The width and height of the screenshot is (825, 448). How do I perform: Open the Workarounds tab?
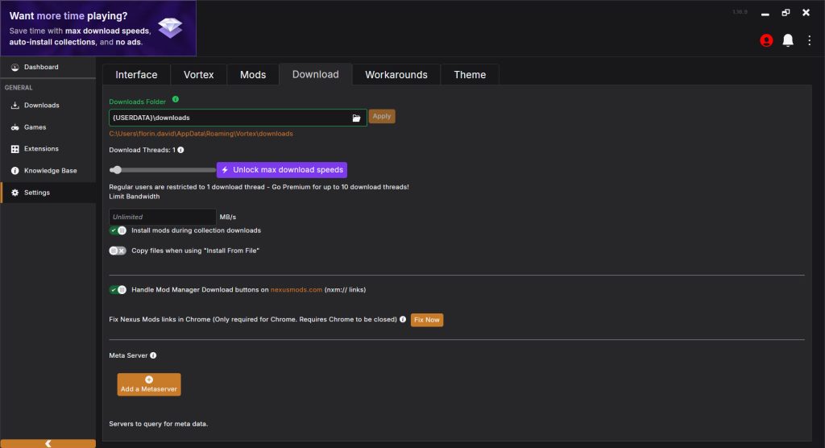click(396, 75)
